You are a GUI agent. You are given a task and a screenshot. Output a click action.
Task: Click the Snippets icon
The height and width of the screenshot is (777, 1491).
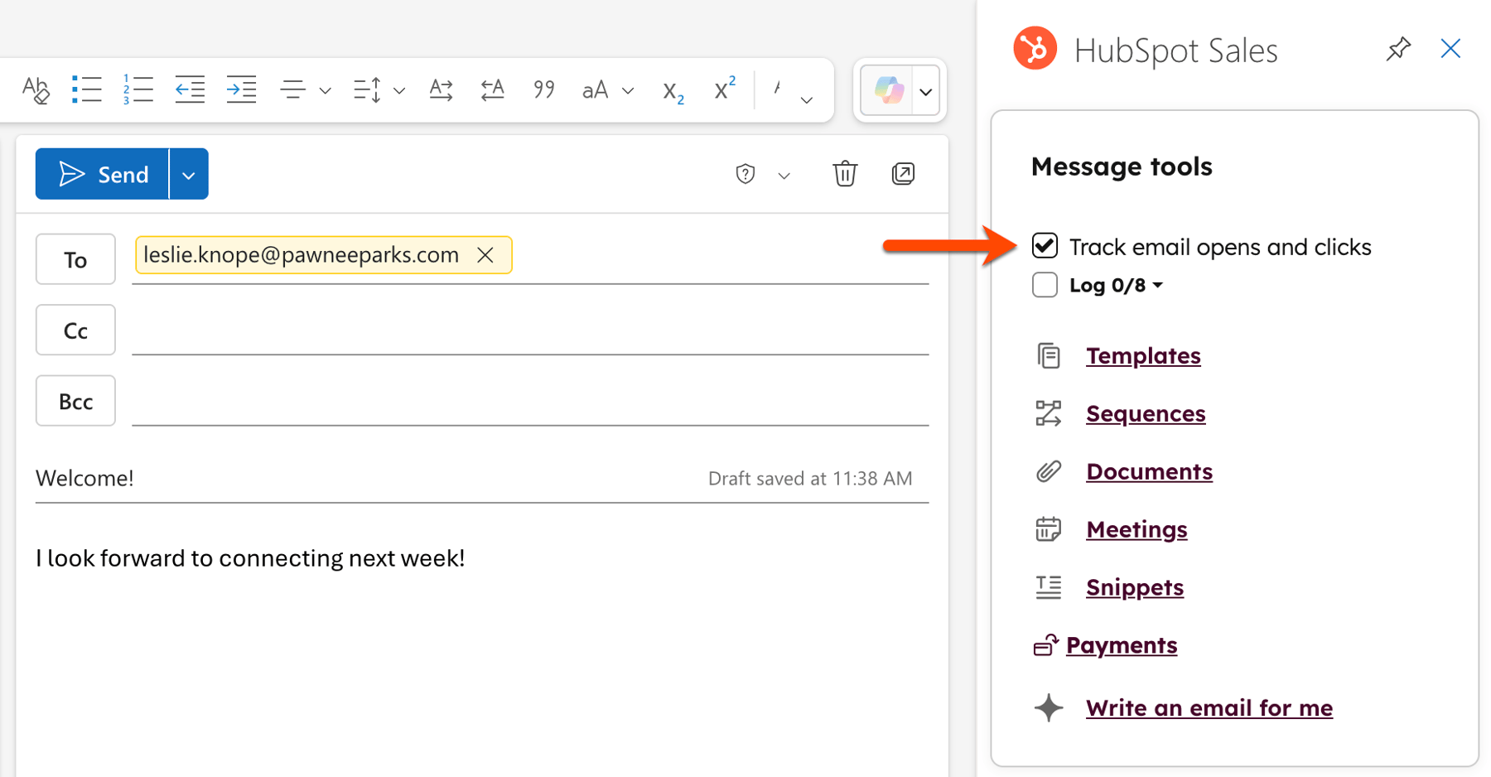click(x=1049, y=586)
